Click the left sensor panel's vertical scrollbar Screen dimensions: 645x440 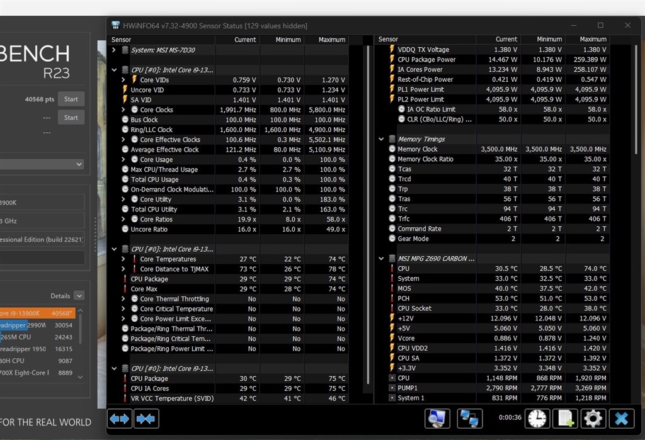pos(368,214)
